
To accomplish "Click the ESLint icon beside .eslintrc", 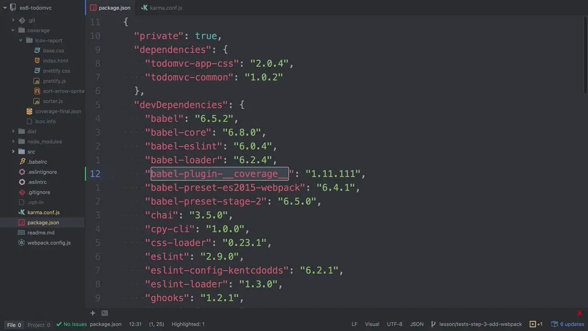I will [22, 182].
